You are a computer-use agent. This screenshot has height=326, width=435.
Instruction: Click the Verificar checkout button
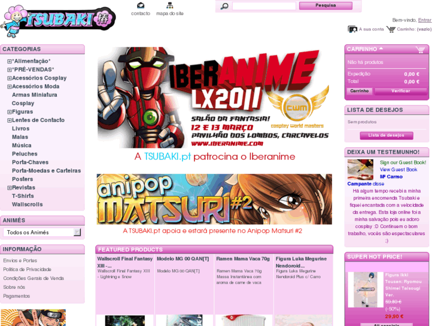coord(401,91)
